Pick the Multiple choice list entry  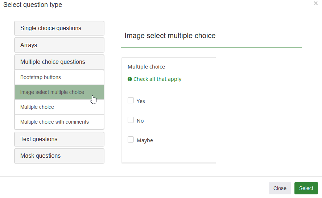click(37, 107)
